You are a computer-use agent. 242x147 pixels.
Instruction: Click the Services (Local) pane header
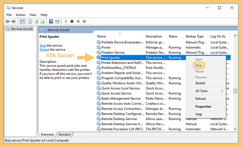[x=58, y=30]
